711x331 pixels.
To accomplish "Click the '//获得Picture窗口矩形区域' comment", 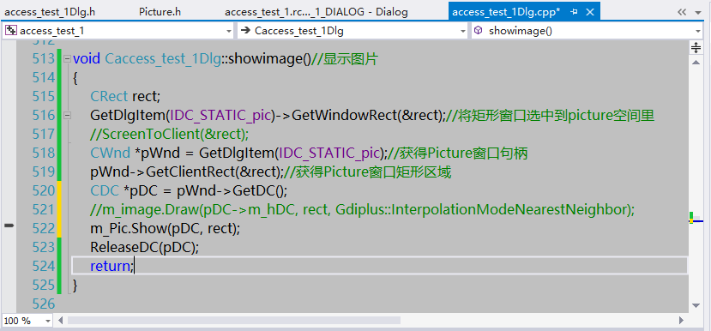I will click(368, 172).
